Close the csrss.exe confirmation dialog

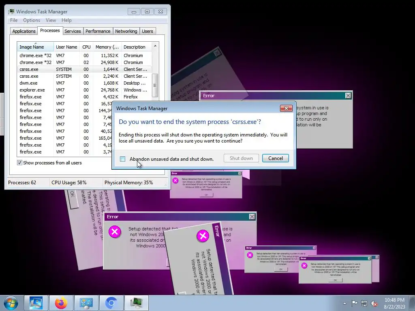tap(286, 108)
